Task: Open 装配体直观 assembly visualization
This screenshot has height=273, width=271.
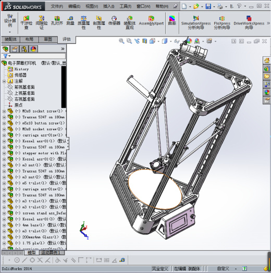Action: (x=130, y=22)
